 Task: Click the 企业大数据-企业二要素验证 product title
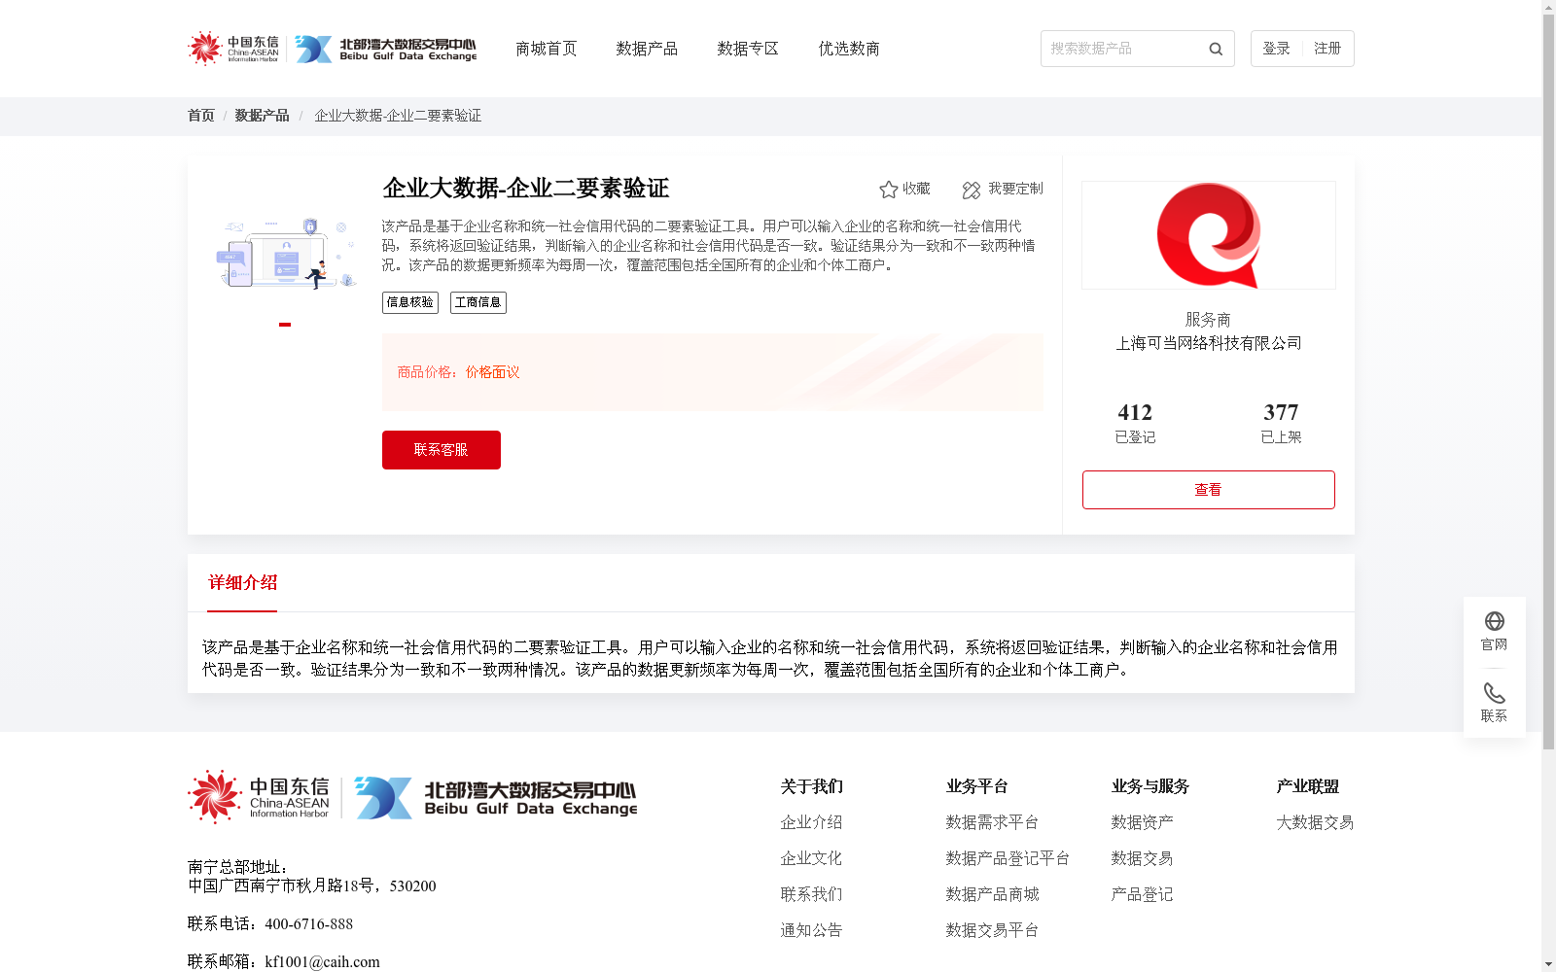pos(526,189)
